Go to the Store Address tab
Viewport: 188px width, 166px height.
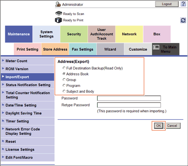(x=55, y=49)
